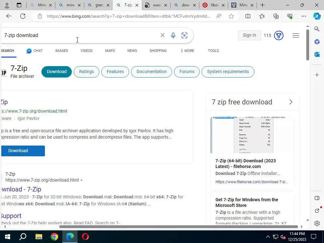Image resolution: width=324 pixels, height=243 pixels.
Task: Open the MAPS search tab
Action: coord(110,51)
